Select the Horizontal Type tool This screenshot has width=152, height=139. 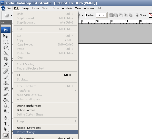(6, 124)
